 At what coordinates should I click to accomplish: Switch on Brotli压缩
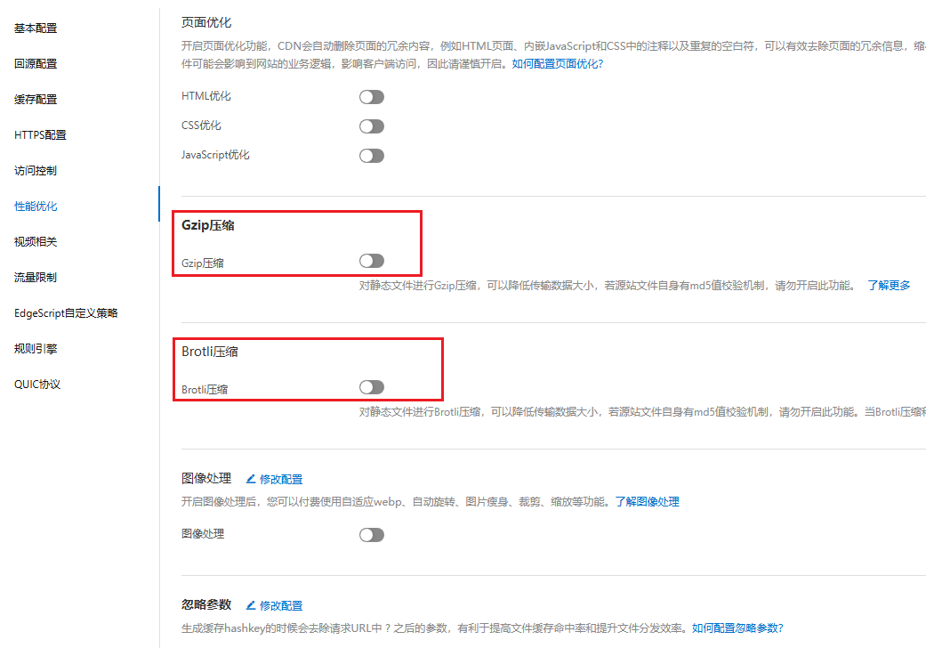371,387
